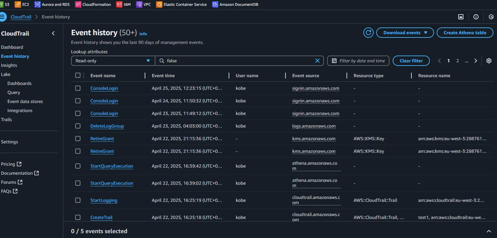This screenshot has width=497, height=238.
Task: Expand the events selected bottom panel
Action: [489, 231]
